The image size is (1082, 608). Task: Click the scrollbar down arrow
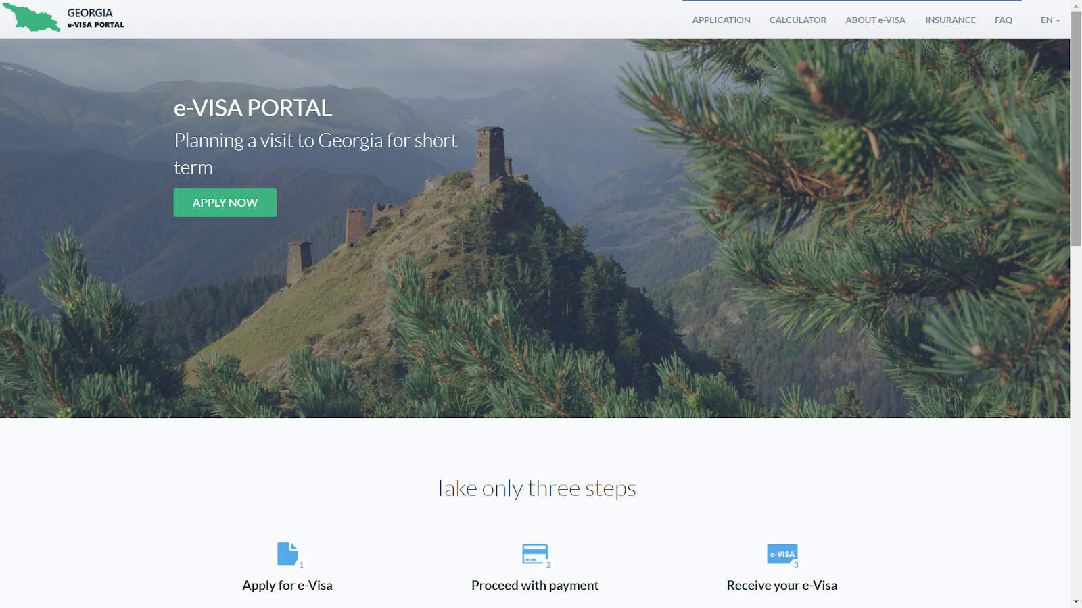click(x=1076, y=601)
